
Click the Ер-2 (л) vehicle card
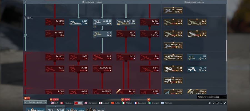click(150, 22)
